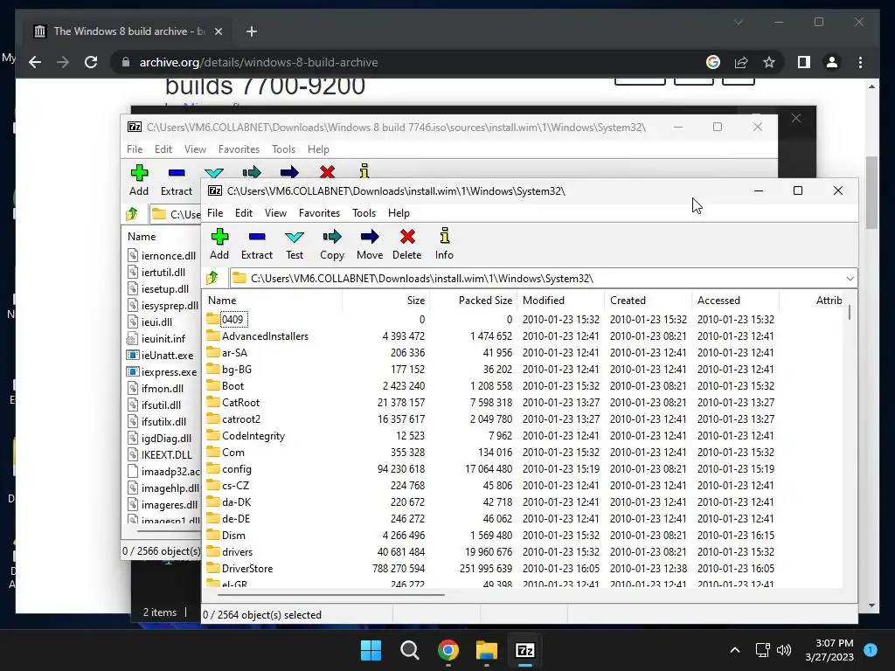The image size is (895, 671).
Task: Click the Test toolbar icon
Action: tap(295, 245)
